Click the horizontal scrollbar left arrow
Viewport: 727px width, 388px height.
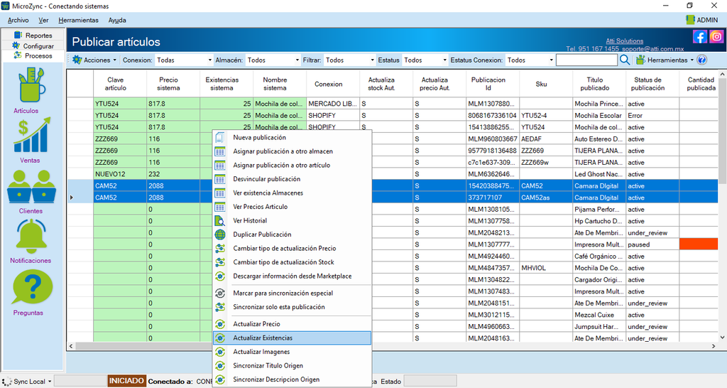[71, 346]
